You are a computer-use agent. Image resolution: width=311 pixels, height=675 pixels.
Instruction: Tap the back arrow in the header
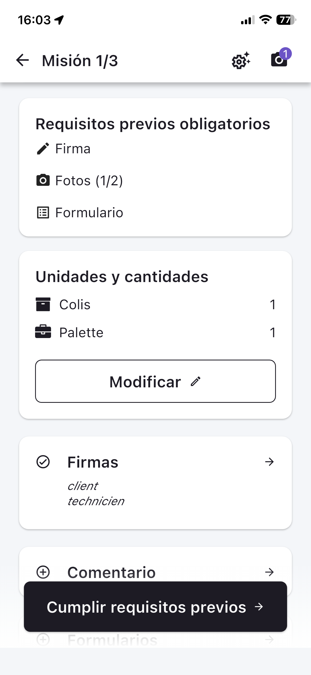22,60
